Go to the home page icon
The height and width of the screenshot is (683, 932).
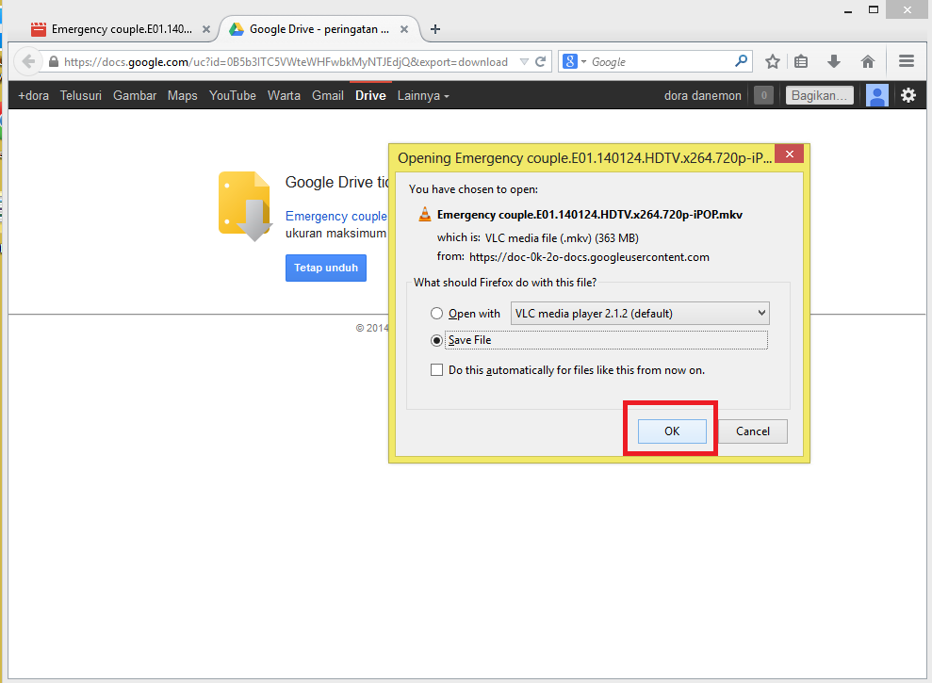[868, 61]
